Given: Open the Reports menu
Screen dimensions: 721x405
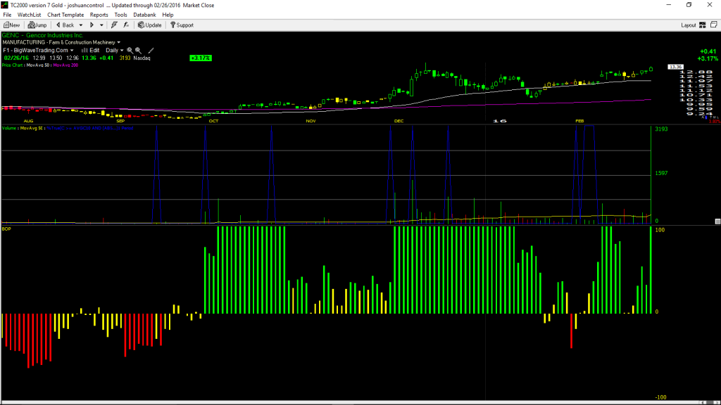Looking at the screenshot, I should coord(99,15).
